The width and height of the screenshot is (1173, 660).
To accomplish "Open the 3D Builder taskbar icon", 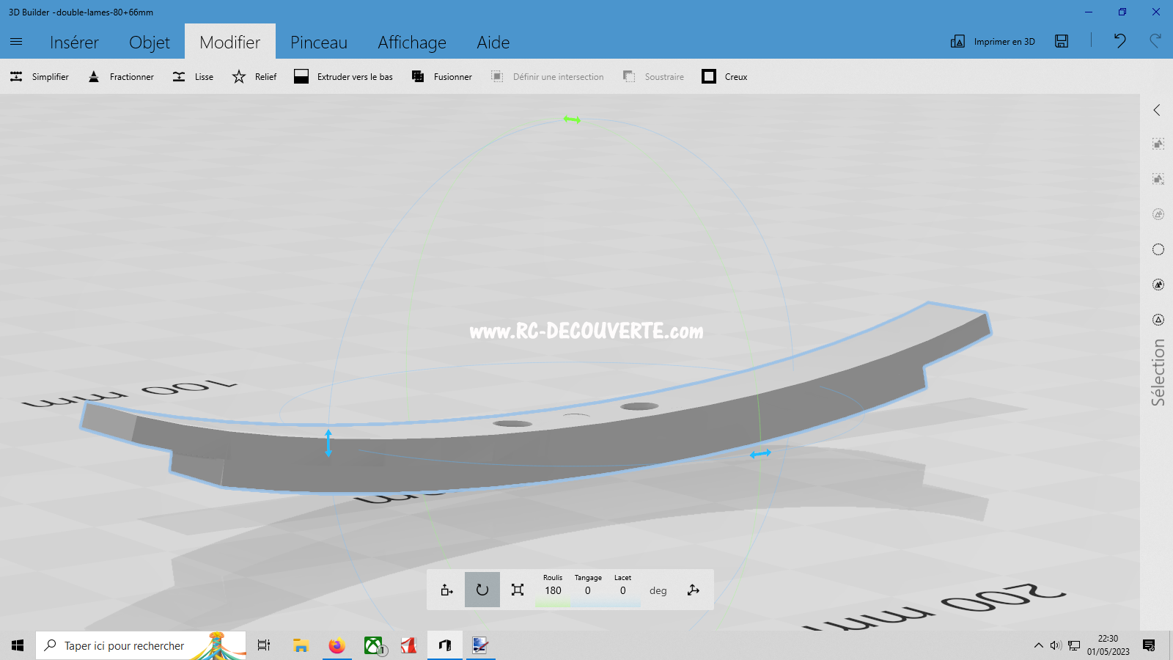I will (445, 645).
